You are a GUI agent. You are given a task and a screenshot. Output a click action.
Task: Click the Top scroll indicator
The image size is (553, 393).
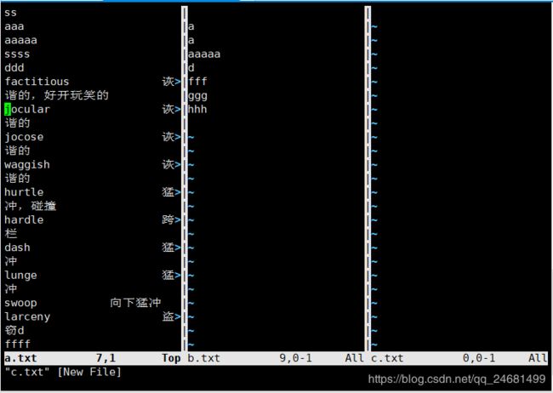171,358
